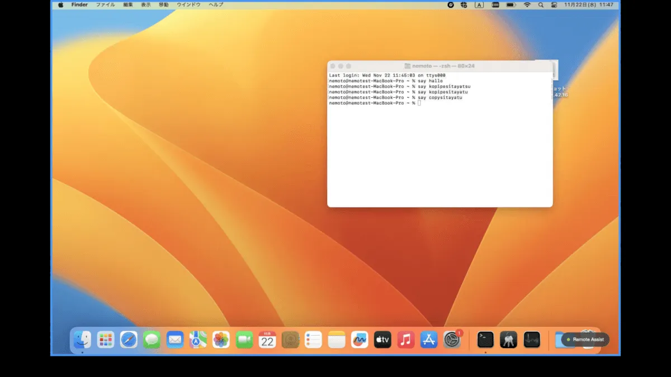Open the App Store icon

pyautogui.click(x=429, y=339)
